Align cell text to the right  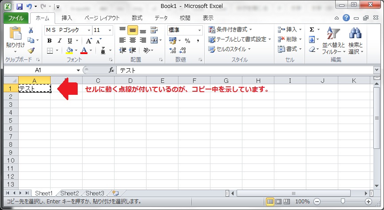pyautogui.click(x=143, y=40)
